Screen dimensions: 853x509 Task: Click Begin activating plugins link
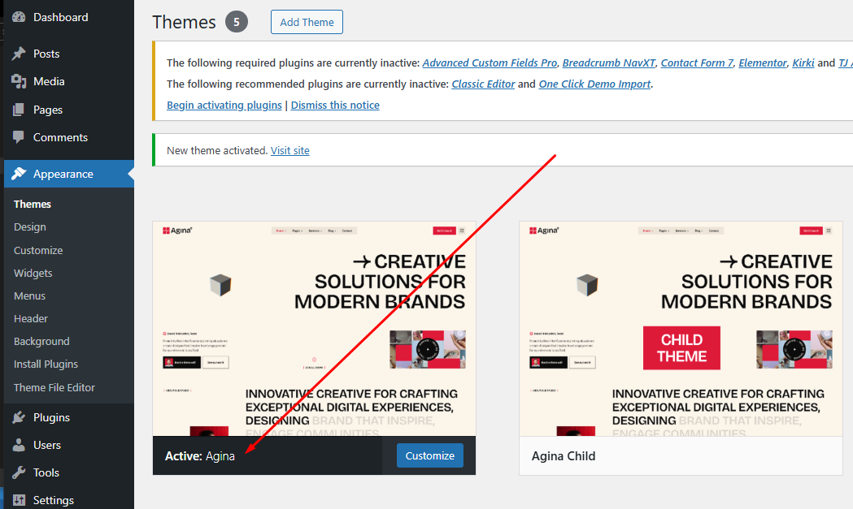224,105
